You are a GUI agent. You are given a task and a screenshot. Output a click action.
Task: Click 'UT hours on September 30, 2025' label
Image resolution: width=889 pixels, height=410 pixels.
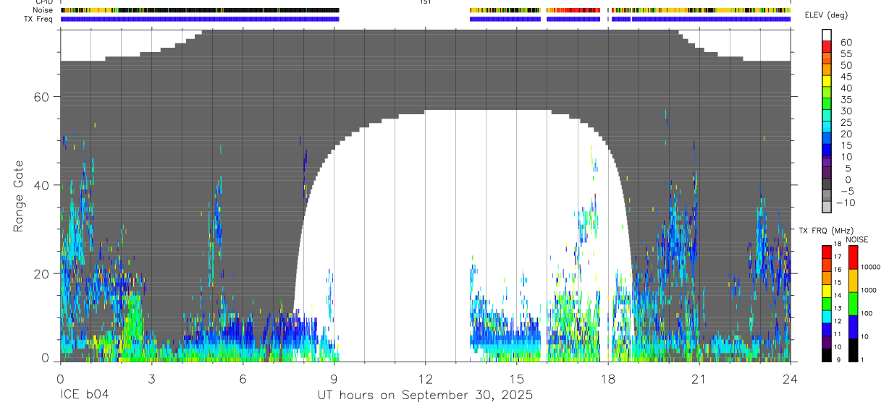(x=425, y=396)
